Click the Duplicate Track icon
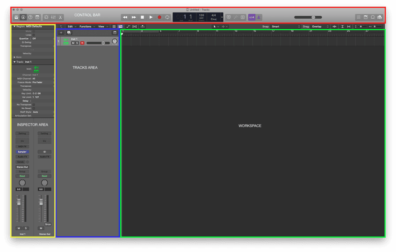396x252 pixels. click(69, 33)
